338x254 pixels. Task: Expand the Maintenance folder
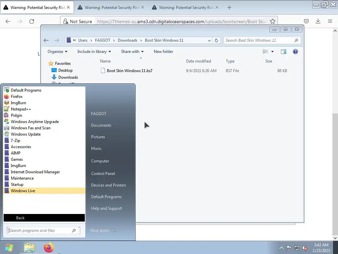click(44, 178)
